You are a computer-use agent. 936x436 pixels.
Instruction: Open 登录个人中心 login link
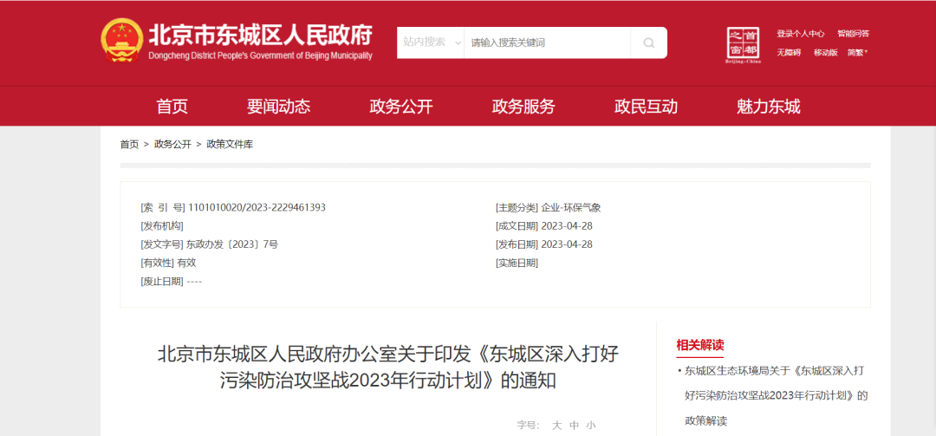tap(800, 34)
